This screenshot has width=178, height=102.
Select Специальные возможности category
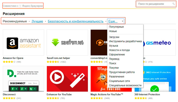coord(125,86)
